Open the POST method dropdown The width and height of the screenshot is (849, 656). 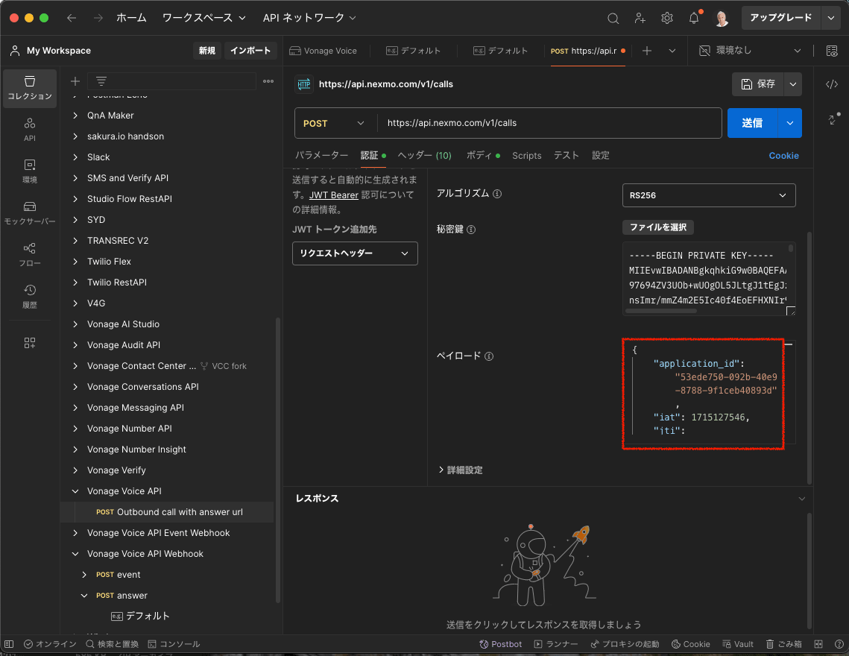335,123
